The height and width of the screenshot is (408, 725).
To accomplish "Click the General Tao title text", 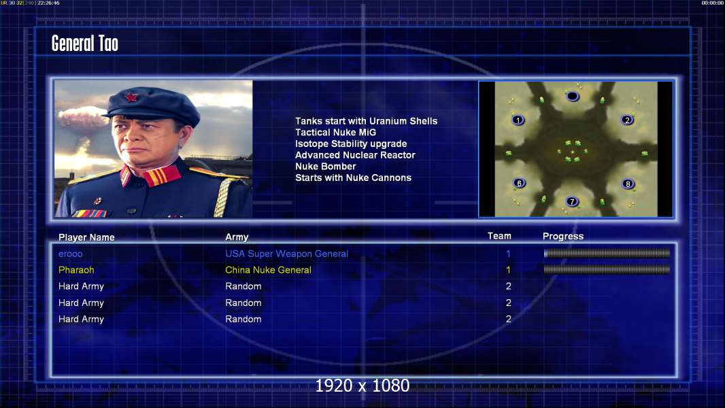I will (x=84, y=44).
